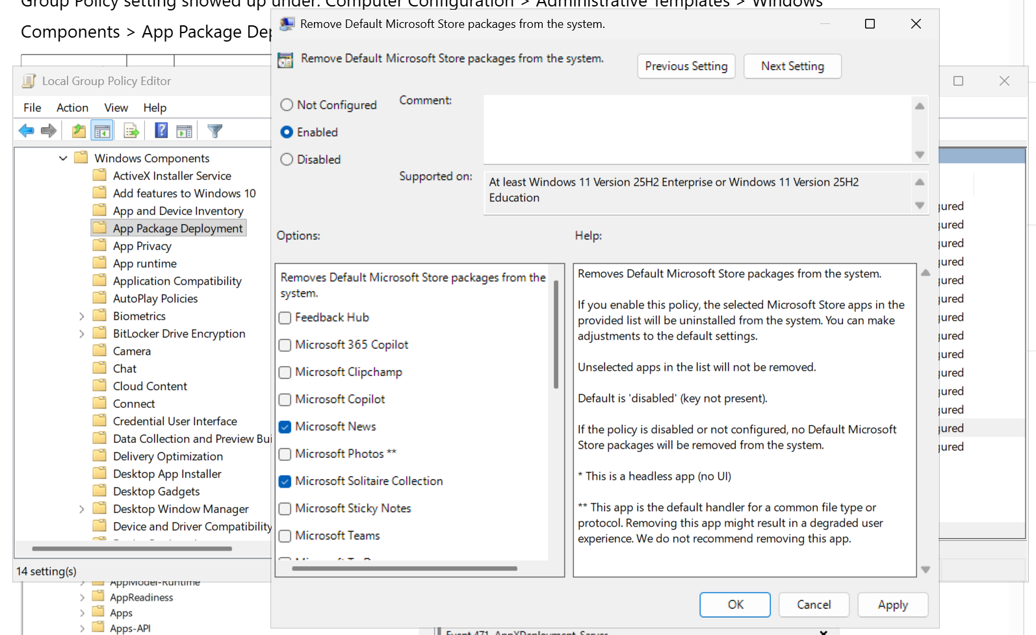This screenshot has height=635, width=1036.
Task: Maximize the policy setting dialog
Action: coord(870,24)
